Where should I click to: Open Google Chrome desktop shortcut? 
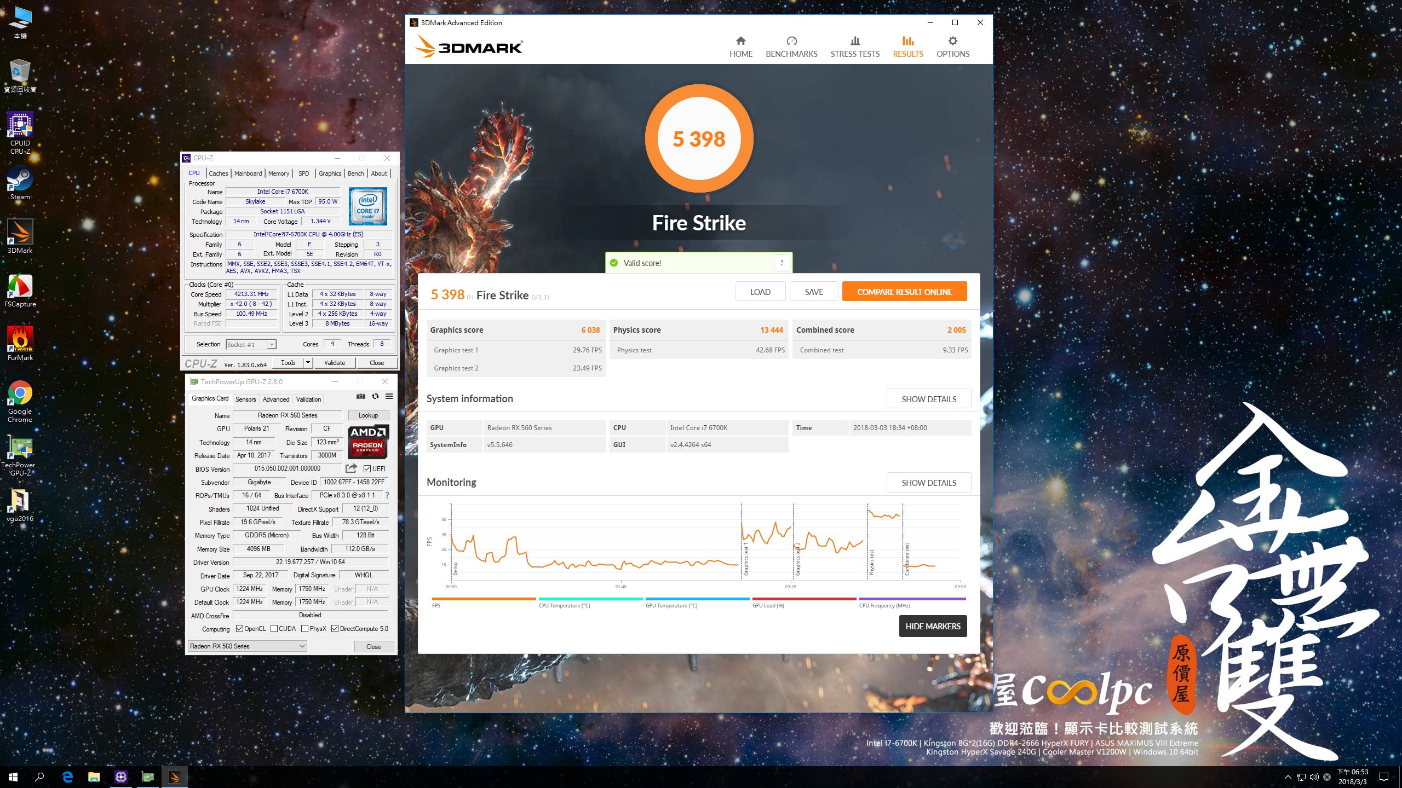tap(20, 402)
